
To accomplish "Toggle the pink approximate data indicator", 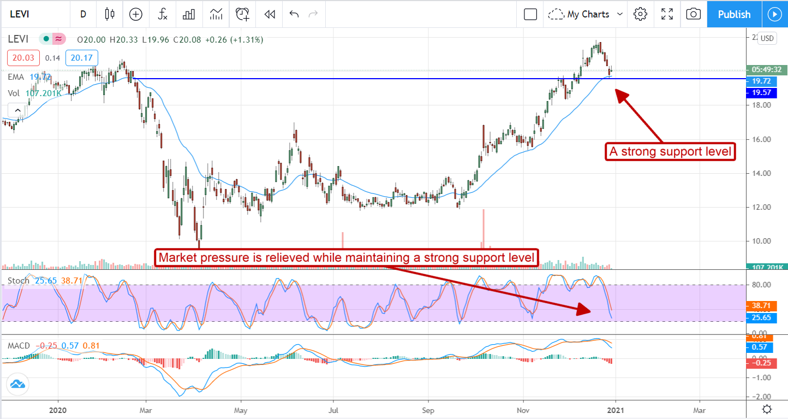I will tap(58, 39).
